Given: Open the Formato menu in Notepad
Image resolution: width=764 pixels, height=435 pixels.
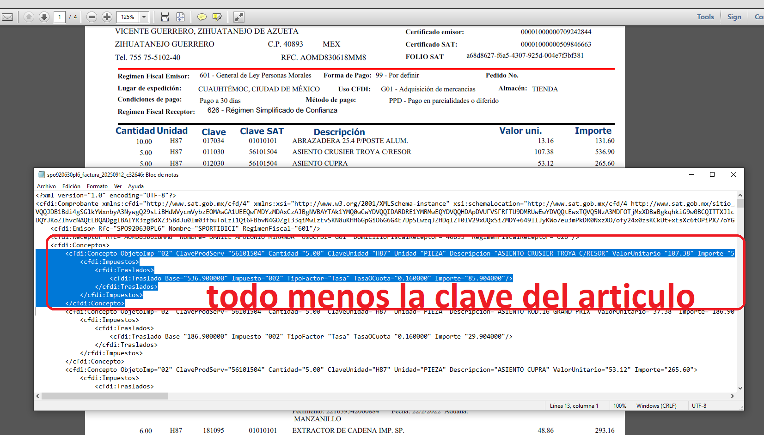Looking at the screenshot, I should 97,186.
